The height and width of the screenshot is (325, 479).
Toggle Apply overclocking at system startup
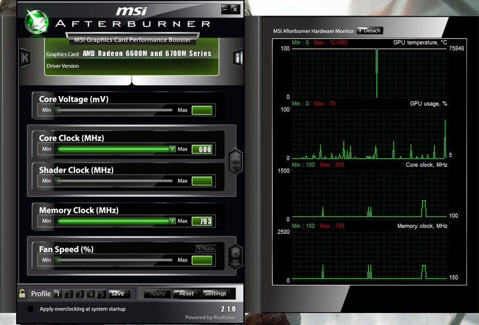click(x=31, y=309)
